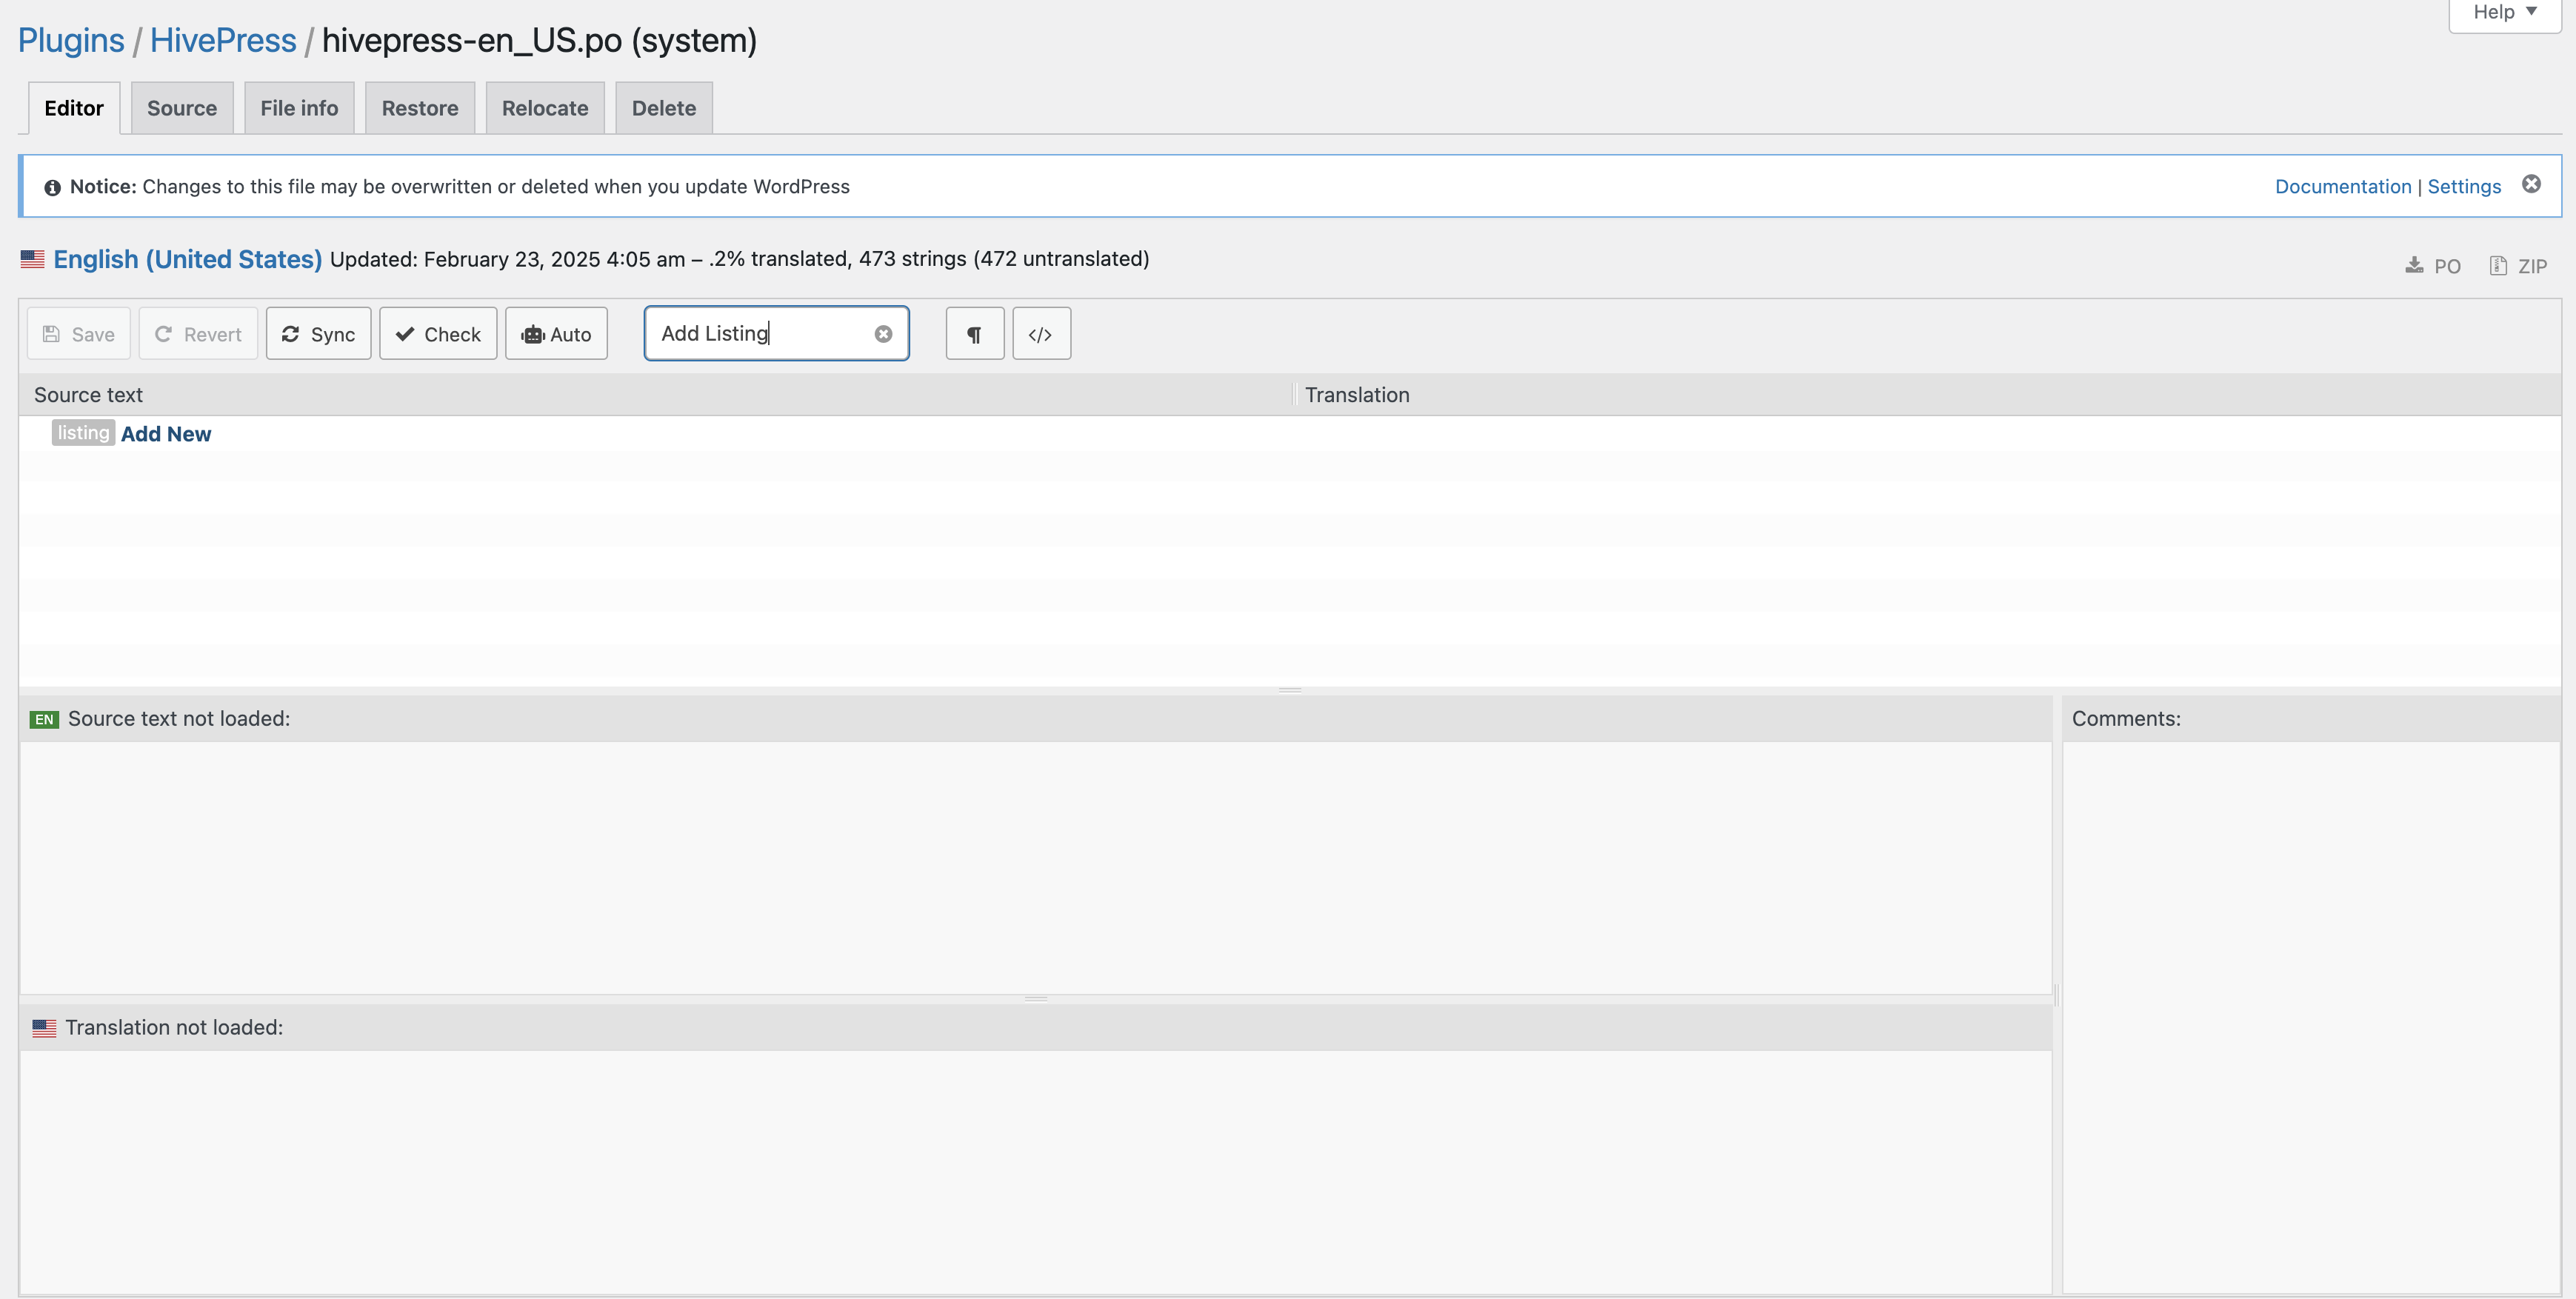Open the HivePress breadcrumb link
This screenshot has width=2576, height=1299.
point(223,40)
